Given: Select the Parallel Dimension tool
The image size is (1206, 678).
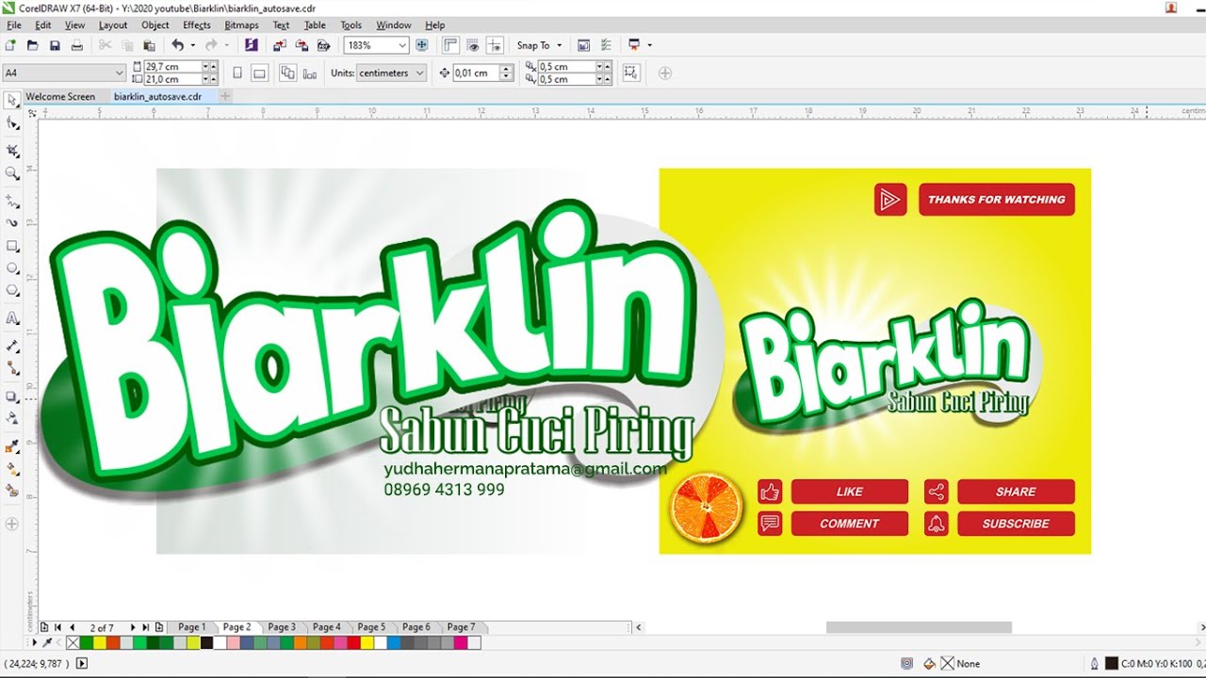Looking at the screenshot, I should pos(12,346).
